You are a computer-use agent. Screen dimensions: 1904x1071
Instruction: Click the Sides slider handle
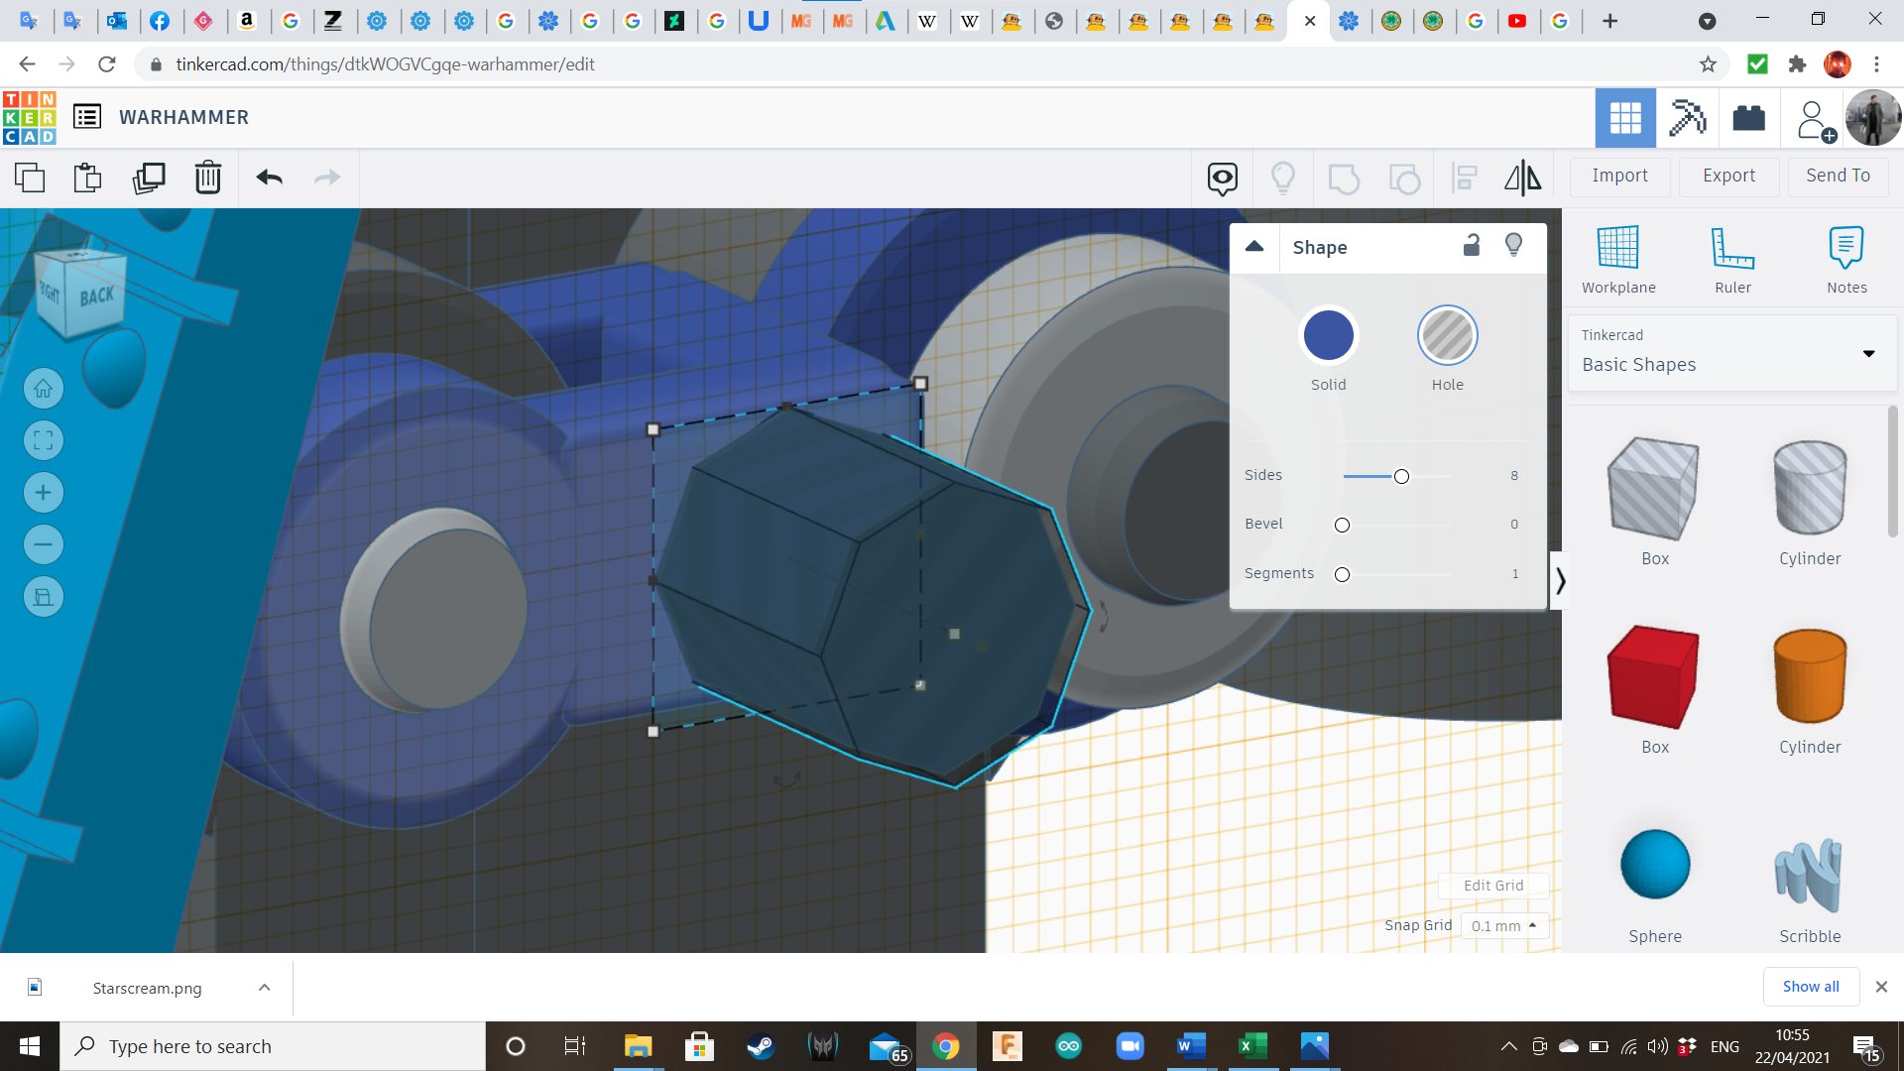1401,477
